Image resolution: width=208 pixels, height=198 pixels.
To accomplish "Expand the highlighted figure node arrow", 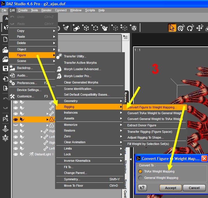I will pos(47,119).
